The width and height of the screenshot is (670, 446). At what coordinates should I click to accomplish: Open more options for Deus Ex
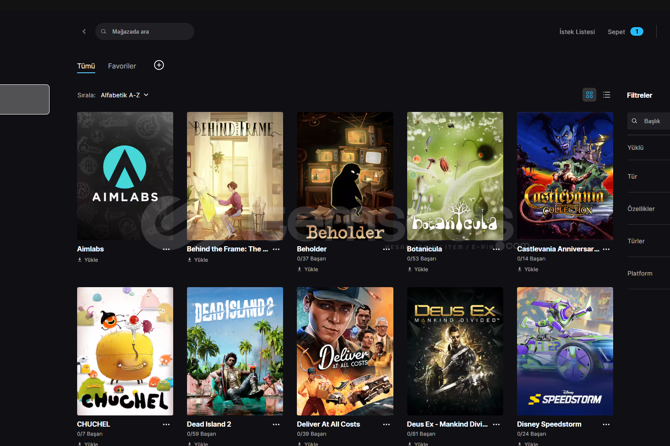coord(496,424)
